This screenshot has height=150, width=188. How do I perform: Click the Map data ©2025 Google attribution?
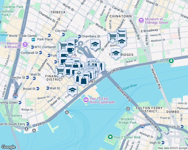(x=172, y=148)
